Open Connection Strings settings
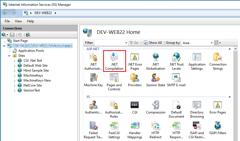 click(218, 61)
